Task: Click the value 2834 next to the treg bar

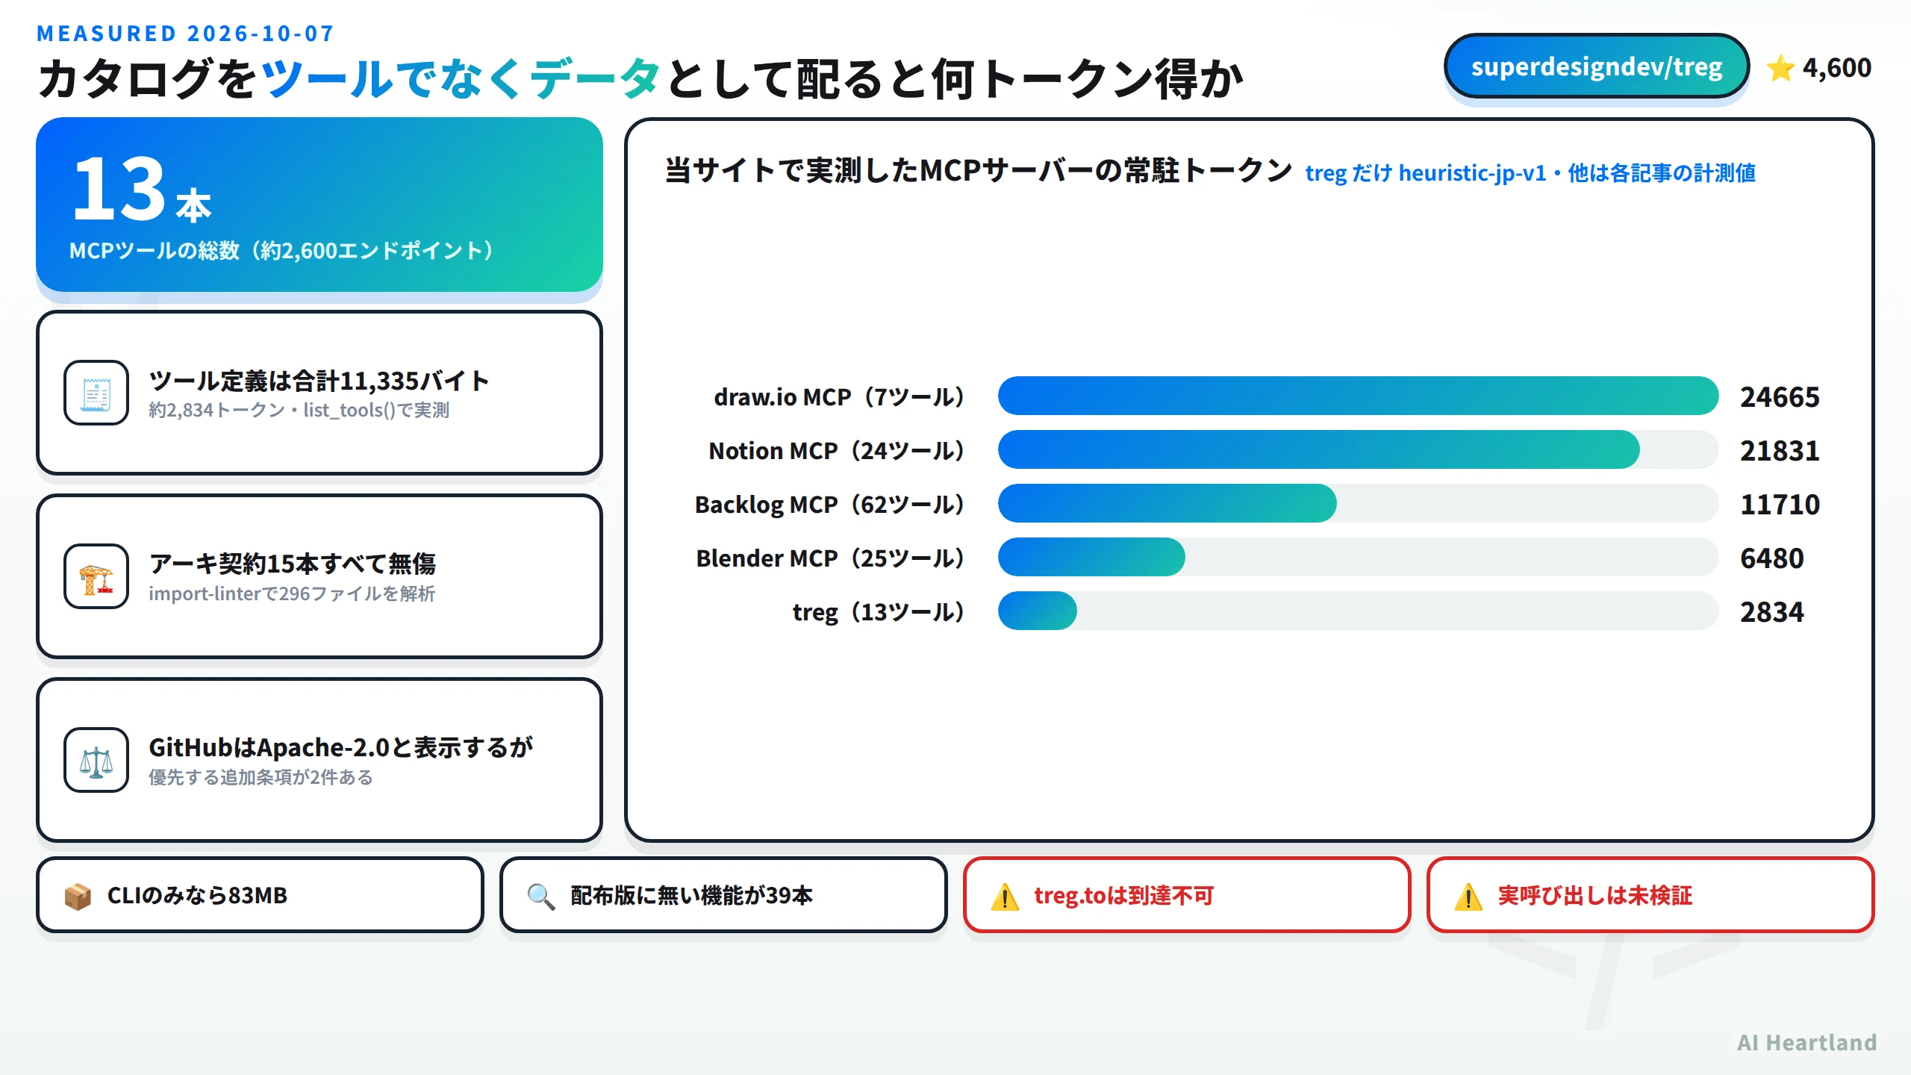Action: tap(1771, 612)
